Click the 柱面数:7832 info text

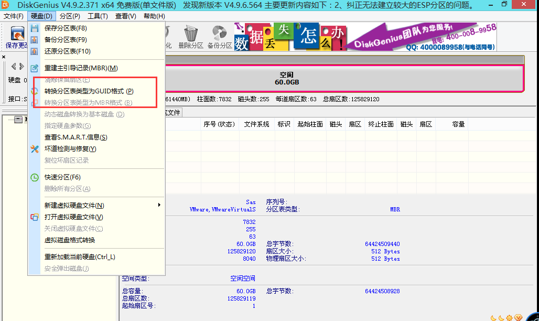click(214, 99)
